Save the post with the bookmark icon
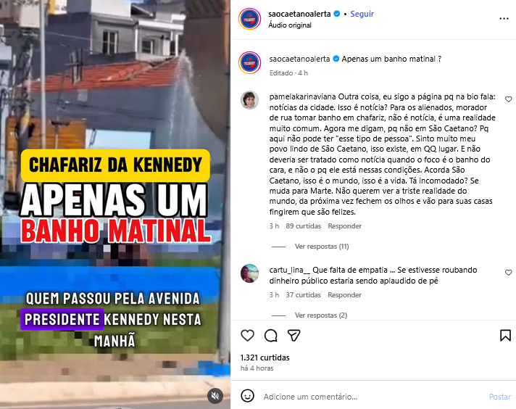 tap(505, 335)
